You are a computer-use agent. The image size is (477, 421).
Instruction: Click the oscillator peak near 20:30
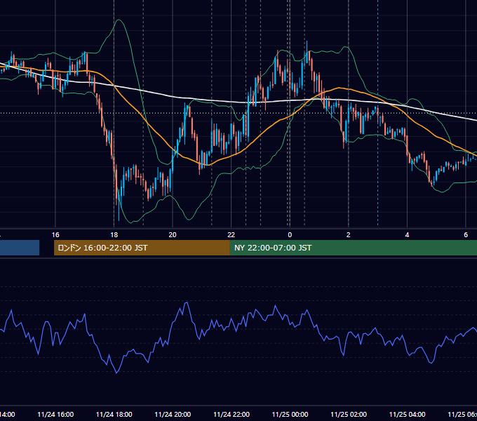tap(187, 303)
